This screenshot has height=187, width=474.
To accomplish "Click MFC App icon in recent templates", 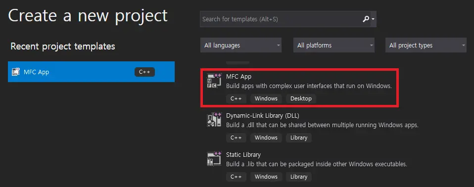I will (x=16, y=72).
